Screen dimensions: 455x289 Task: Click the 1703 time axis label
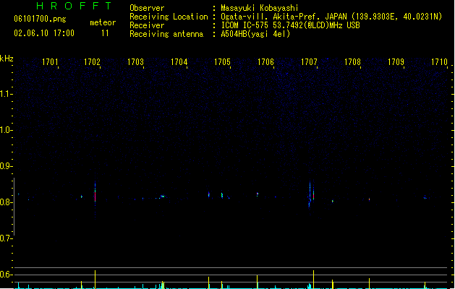point(135,62)
